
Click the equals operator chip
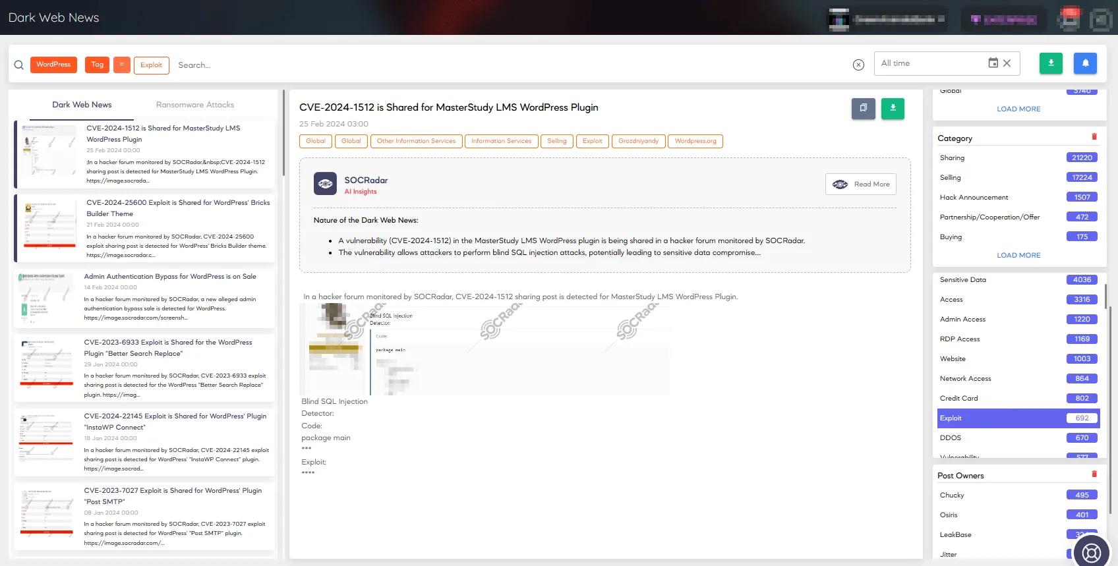coord(121,65)
